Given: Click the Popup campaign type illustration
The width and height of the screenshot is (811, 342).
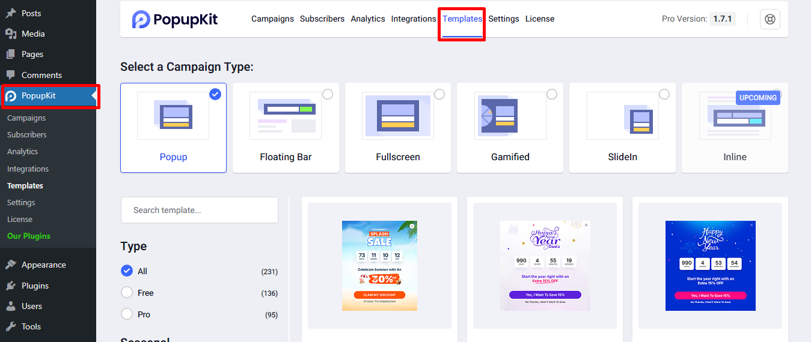Looking at the screenshot, I should coord(173,116).
